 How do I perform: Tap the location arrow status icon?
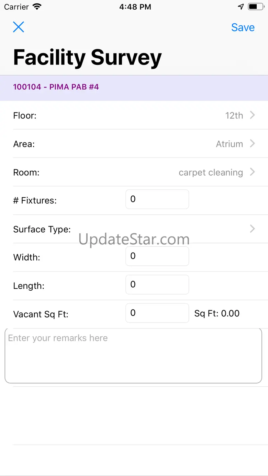coord(241,7)
